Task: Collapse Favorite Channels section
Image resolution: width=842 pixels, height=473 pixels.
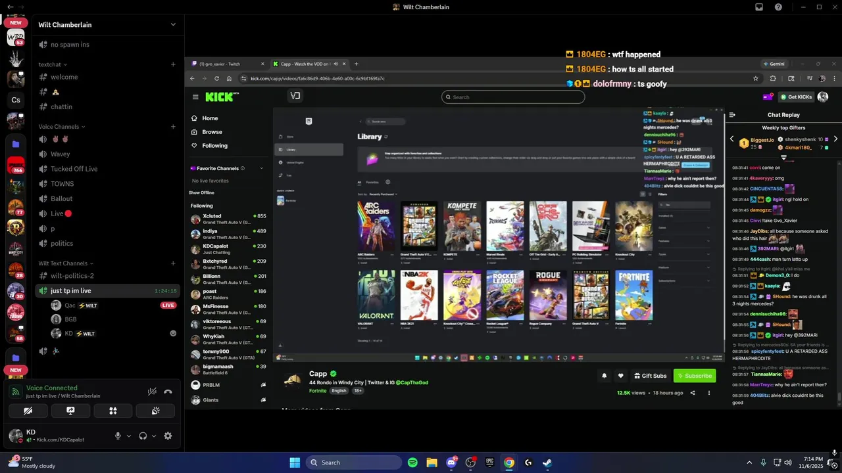Action: pyautogui.click(x=261, y=168)
